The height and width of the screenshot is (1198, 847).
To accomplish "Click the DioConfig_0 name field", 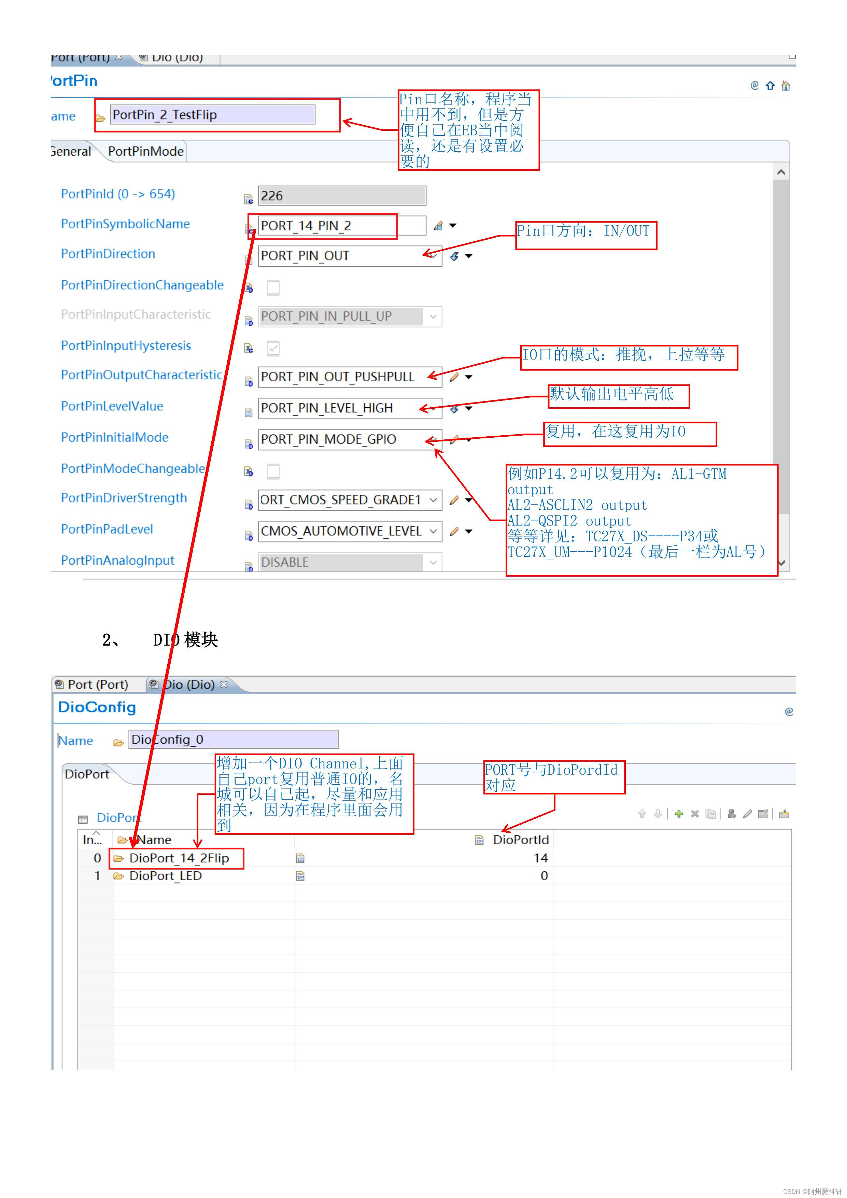I will click(233, 739).
